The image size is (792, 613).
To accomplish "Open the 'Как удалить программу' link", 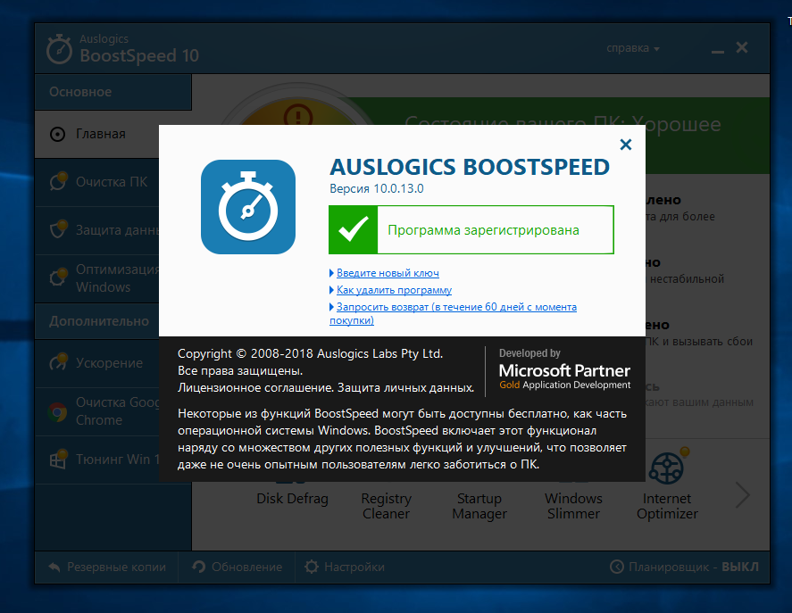I will 394,290.
